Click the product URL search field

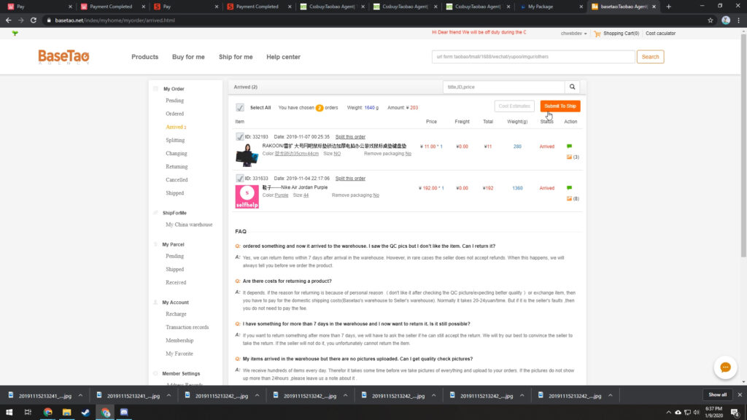point(533,57)
